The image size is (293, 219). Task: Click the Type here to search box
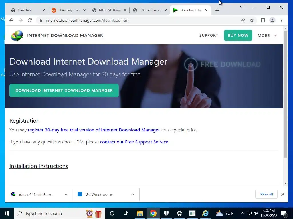coord(60,213)
